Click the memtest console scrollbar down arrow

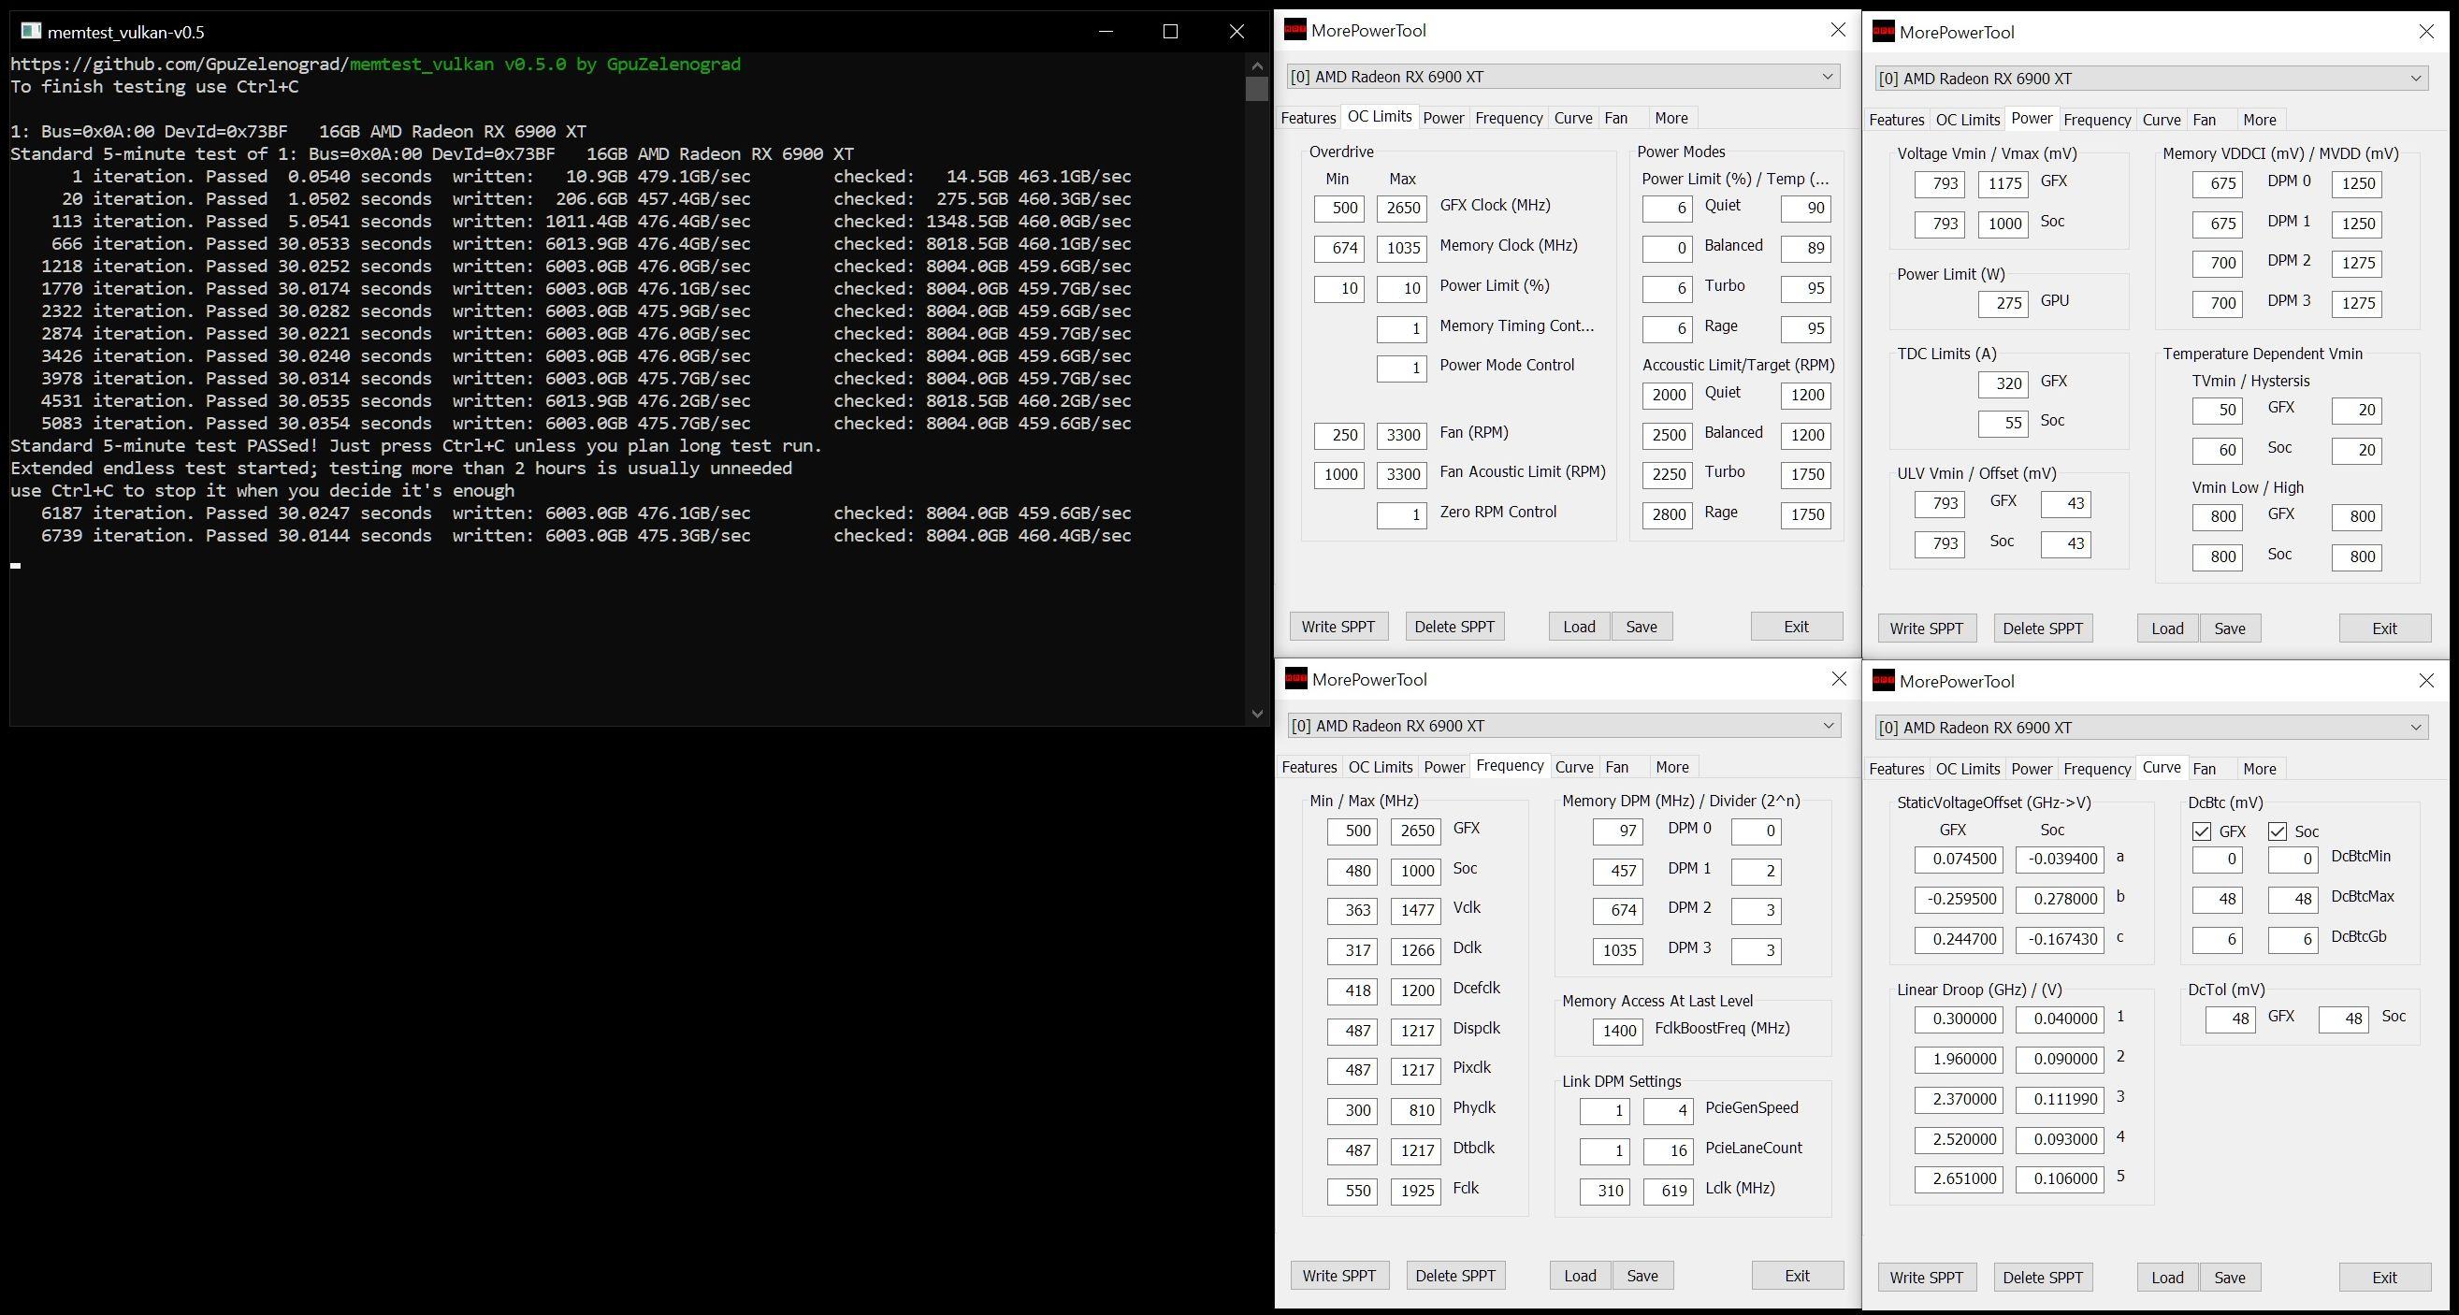(1256, 713)
